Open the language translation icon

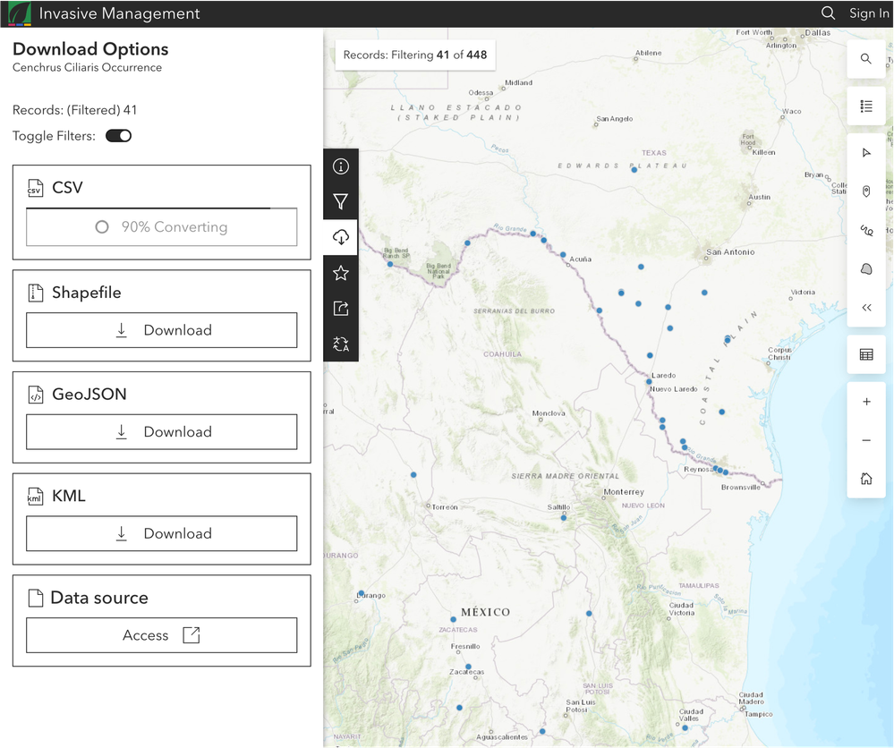coord(340,344)
